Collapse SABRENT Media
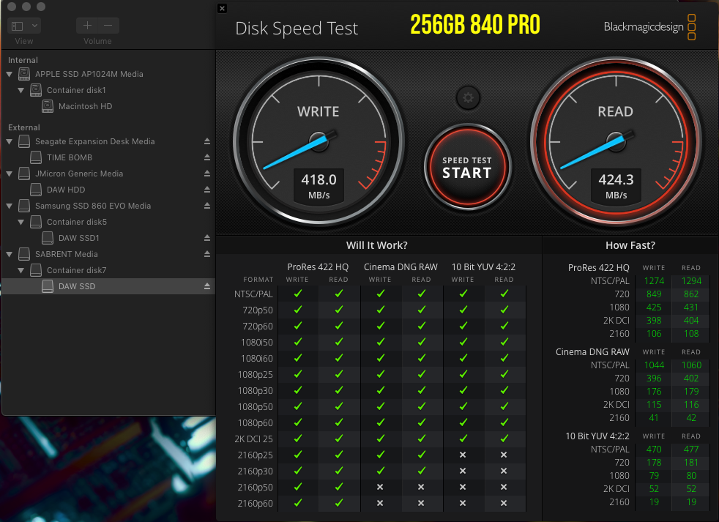The width and height of the screenshot is (719, 522). coord(10,253)
